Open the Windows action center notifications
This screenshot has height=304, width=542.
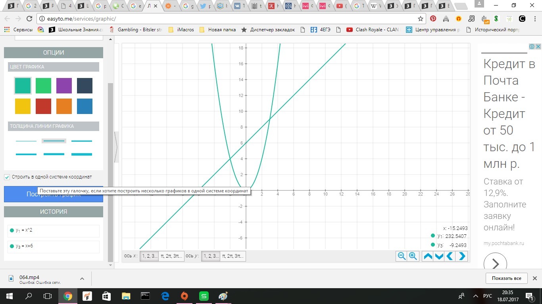click(530, 296)
